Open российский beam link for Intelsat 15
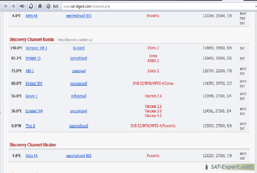Viewport: 257px width, 173px height. point(79,58)
